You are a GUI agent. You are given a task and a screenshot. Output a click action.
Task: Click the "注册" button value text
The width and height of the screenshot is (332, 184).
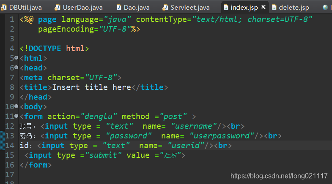pyautogui.click(x=171, y=155)
